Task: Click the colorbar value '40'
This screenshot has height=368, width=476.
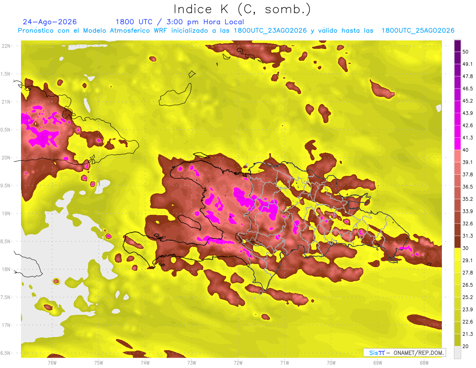Action: [x=465, y=150]
